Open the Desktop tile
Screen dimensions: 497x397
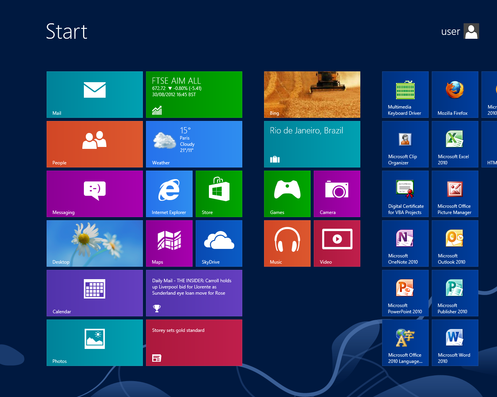pos(95,243)
